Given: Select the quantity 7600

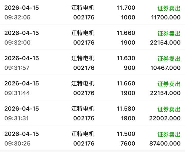Looking at the screenshot, I should [128, 143].
